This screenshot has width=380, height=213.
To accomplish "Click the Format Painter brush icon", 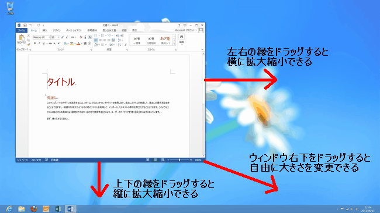I will tap(29, 44).
